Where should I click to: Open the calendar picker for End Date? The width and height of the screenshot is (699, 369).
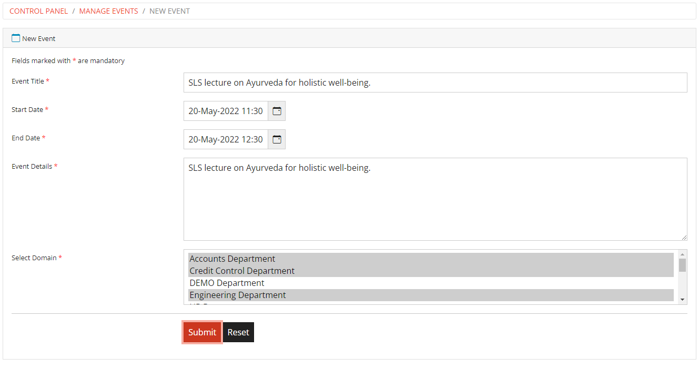276,139
